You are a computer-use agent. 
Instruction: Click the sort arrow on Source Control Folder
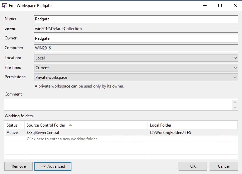(x=70, y=125)
